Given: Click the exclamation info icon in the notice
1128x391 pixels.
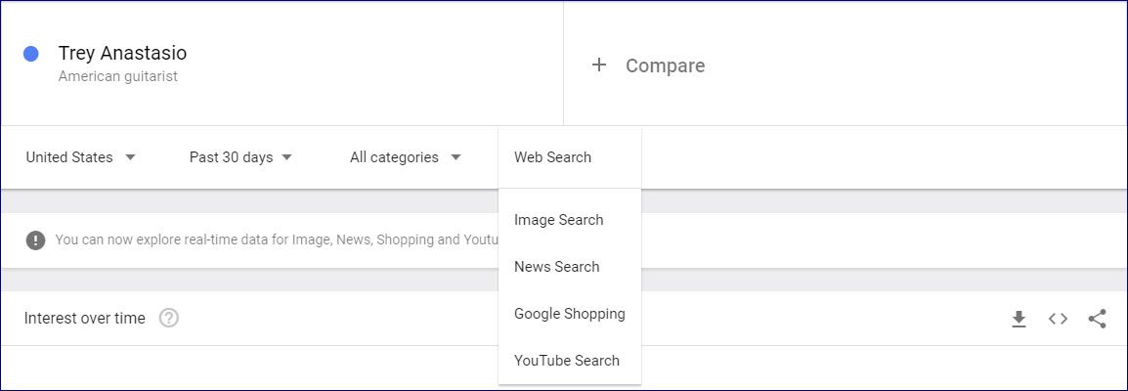Looking at the screenshot, I should click(x=35, y=240).
